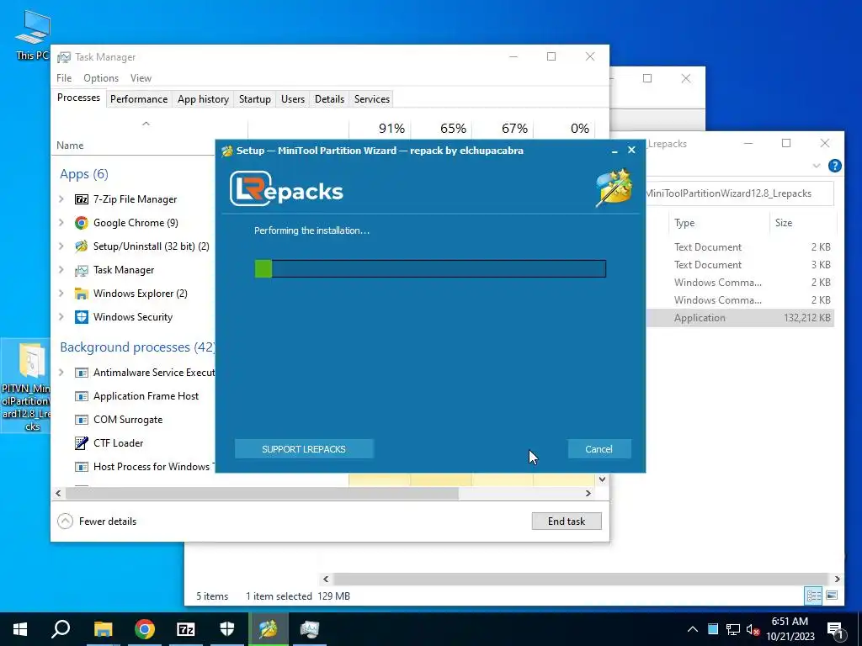Open the This PC desktop icon
Screen dimensions: 862x646
click(x=33, y=34)
